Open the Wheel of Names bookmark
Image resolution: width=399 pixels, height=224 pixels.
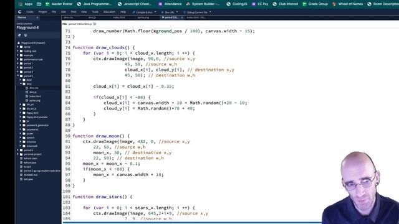point(348,4)
